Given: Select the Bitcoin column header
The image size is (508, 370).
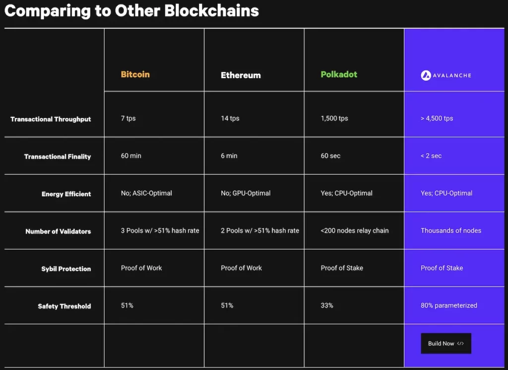Looking at the screenshot, I should pyautogui.click(x=135, y=74).
